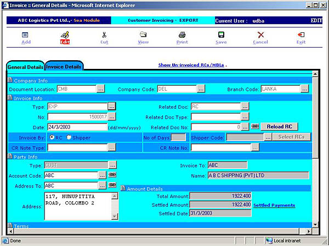Open Document Location lookup button

pos(100,89)
